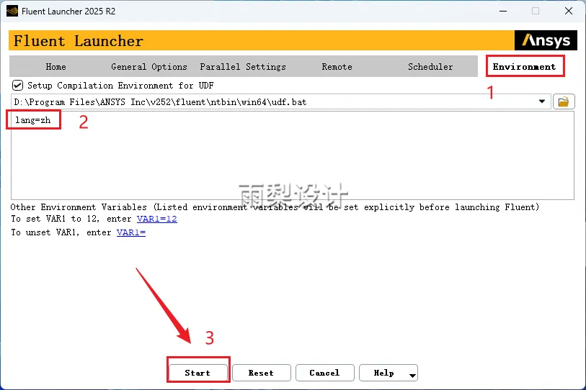
Task: Click the VAR1= unset example link
Action: pyautogui.click(x=131, y=232)
